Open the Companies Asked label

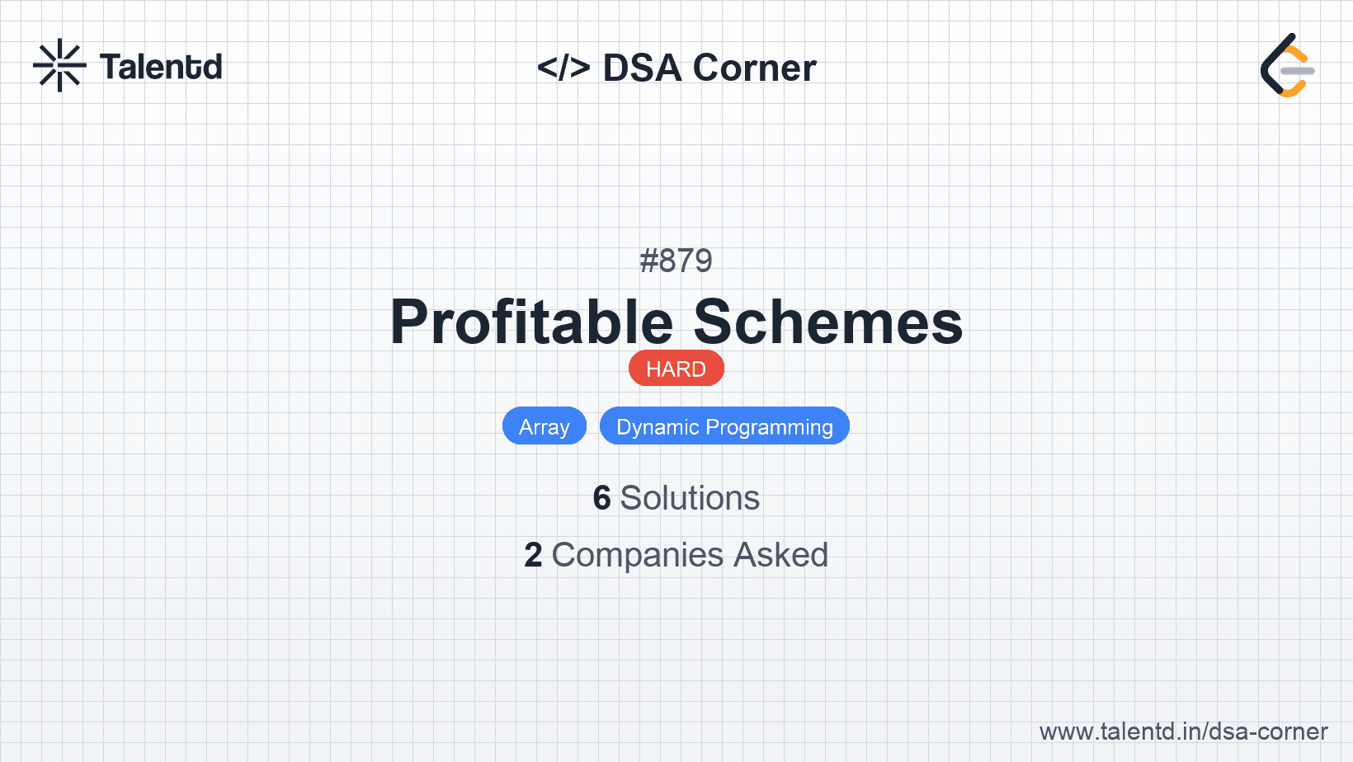690,555
